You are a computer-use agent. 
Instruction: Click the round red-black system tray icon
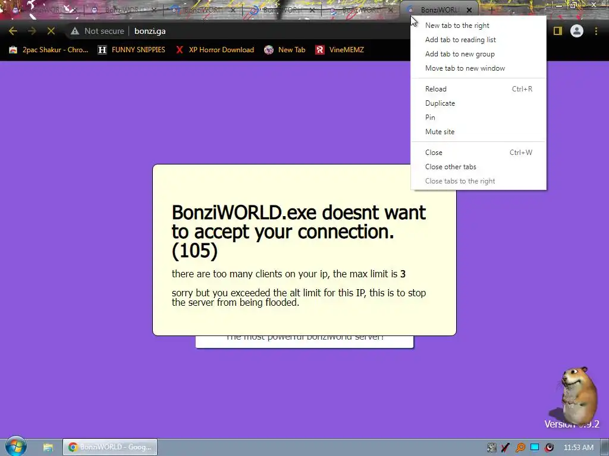(549, 448)
